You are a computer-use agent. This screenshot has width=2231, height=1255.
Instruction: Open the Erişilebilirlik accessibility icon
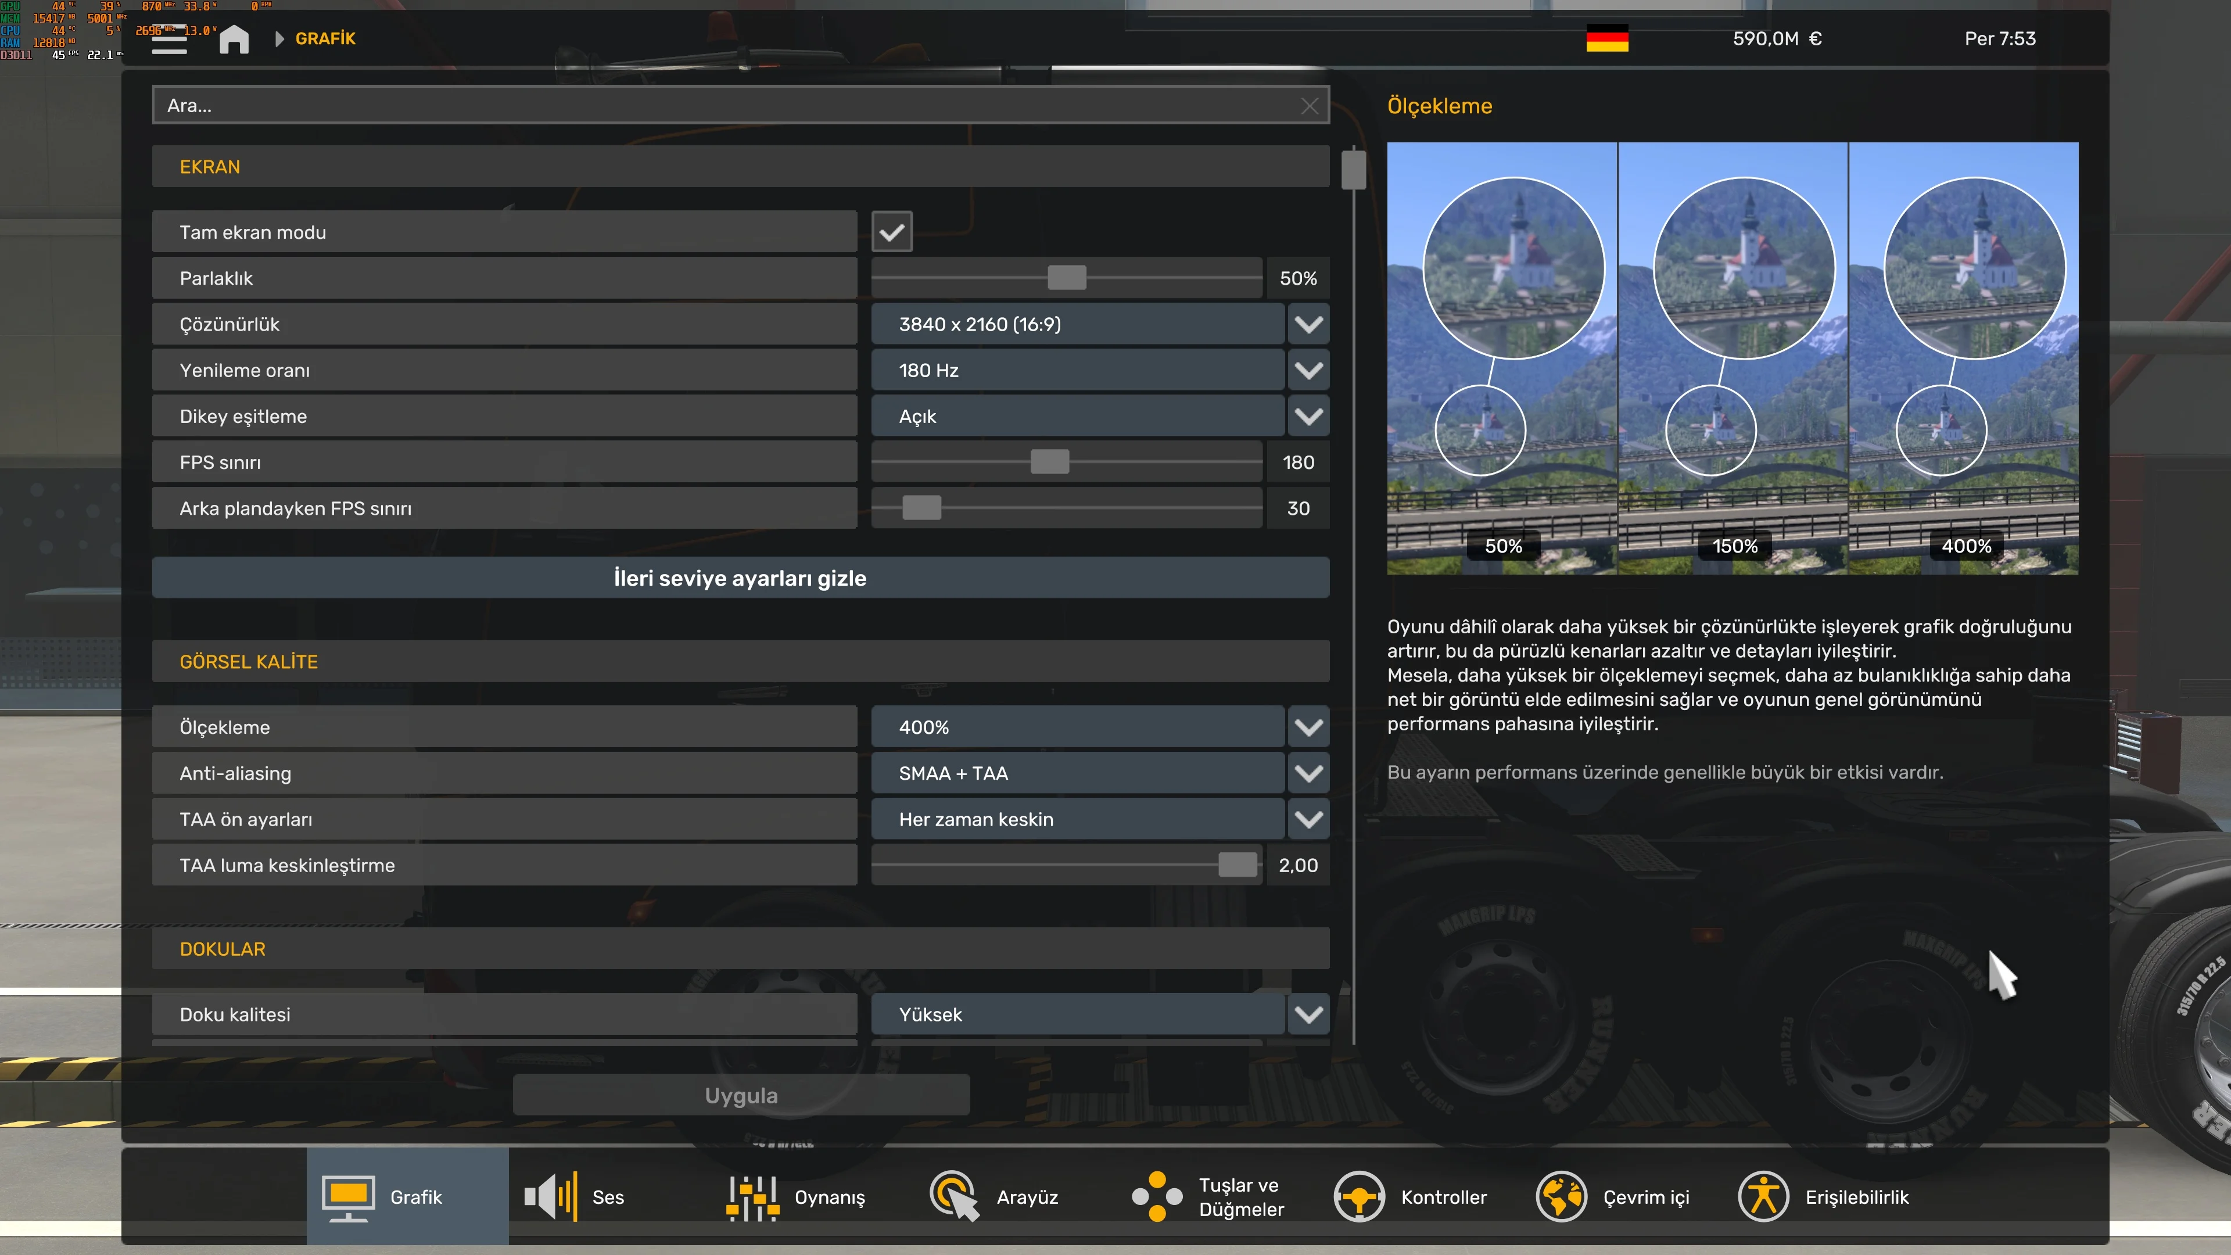1763,1197
